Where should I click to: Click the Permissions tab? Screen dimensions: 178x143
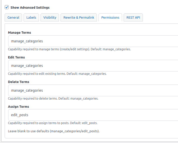pos(110,17)
